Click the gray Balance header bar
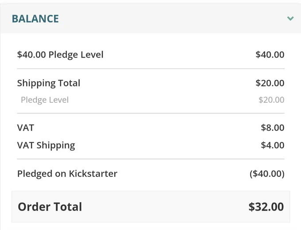 150,19
